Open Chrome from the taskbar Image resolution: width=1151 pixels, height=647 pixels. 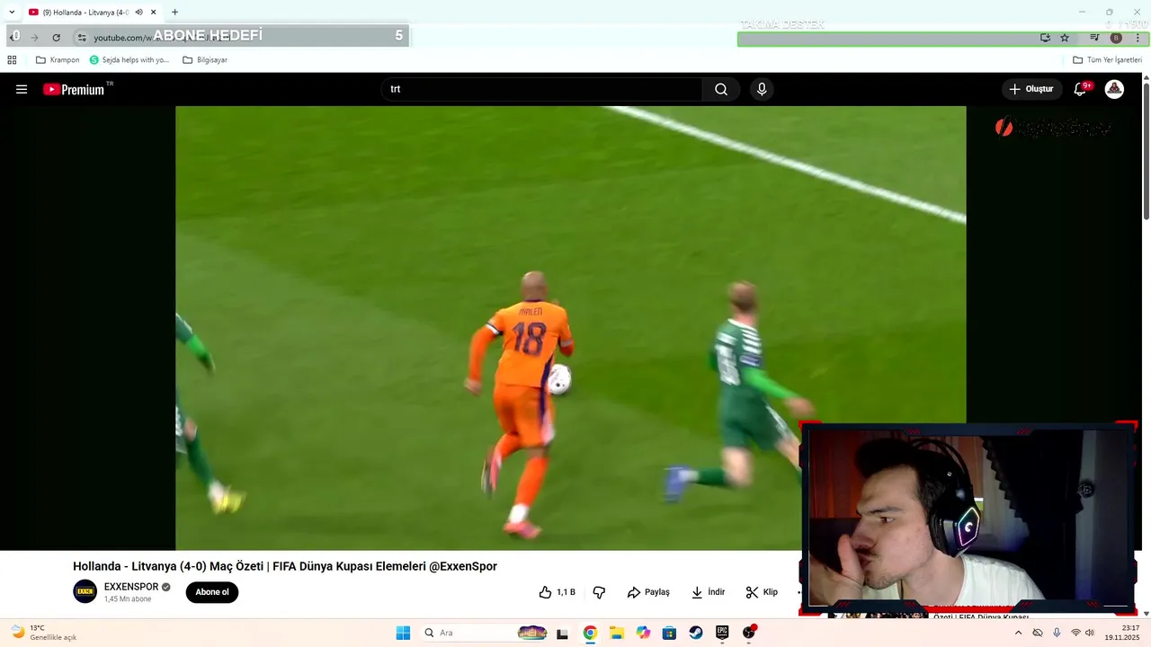pyautogui.click(x=590, y=633)
